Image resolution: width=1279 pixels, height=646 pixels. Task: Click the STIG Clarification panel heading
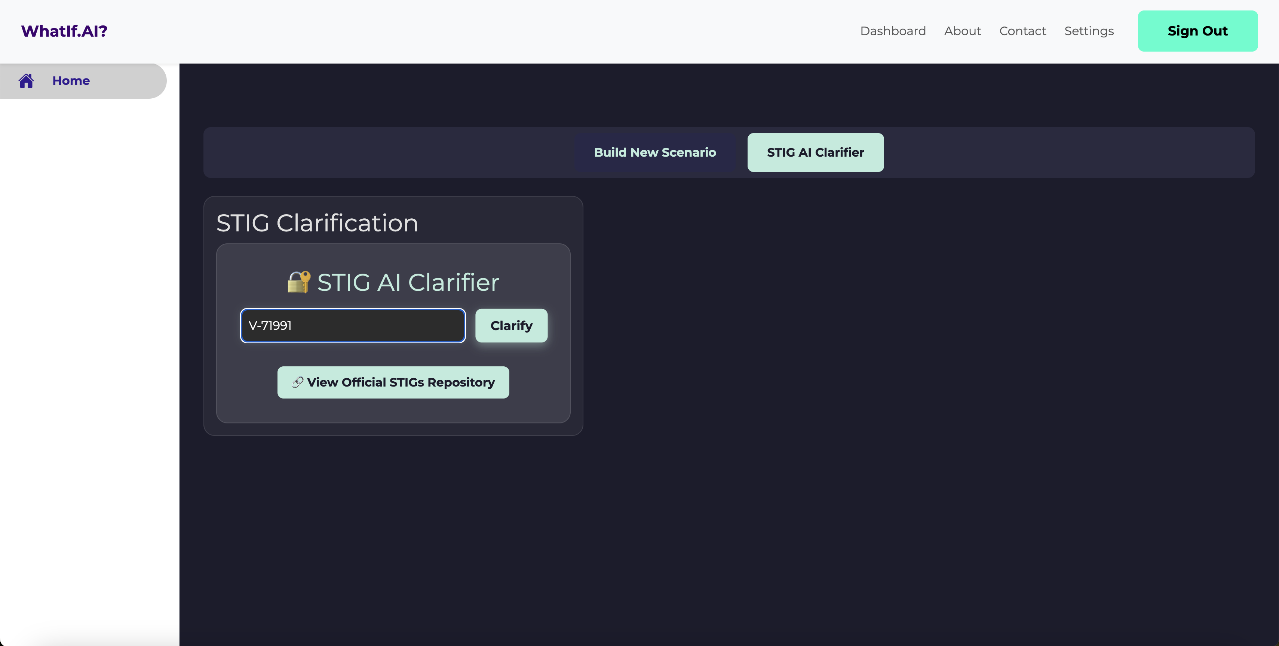coord(317,223)
